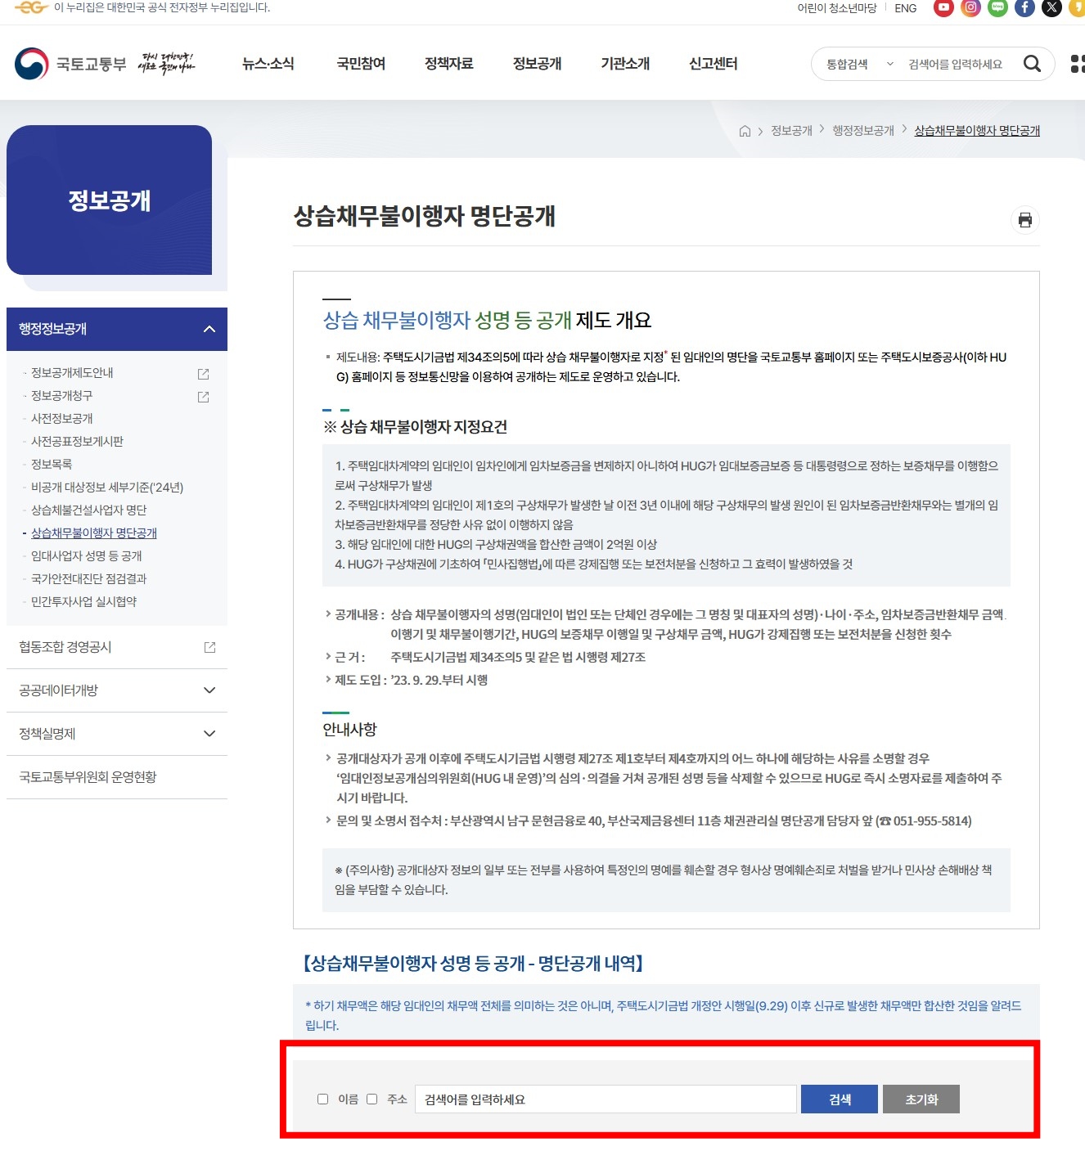Click the 국토교통부 logo
This screenshot has width=1085, height=1151.
[x=70, y=64]
